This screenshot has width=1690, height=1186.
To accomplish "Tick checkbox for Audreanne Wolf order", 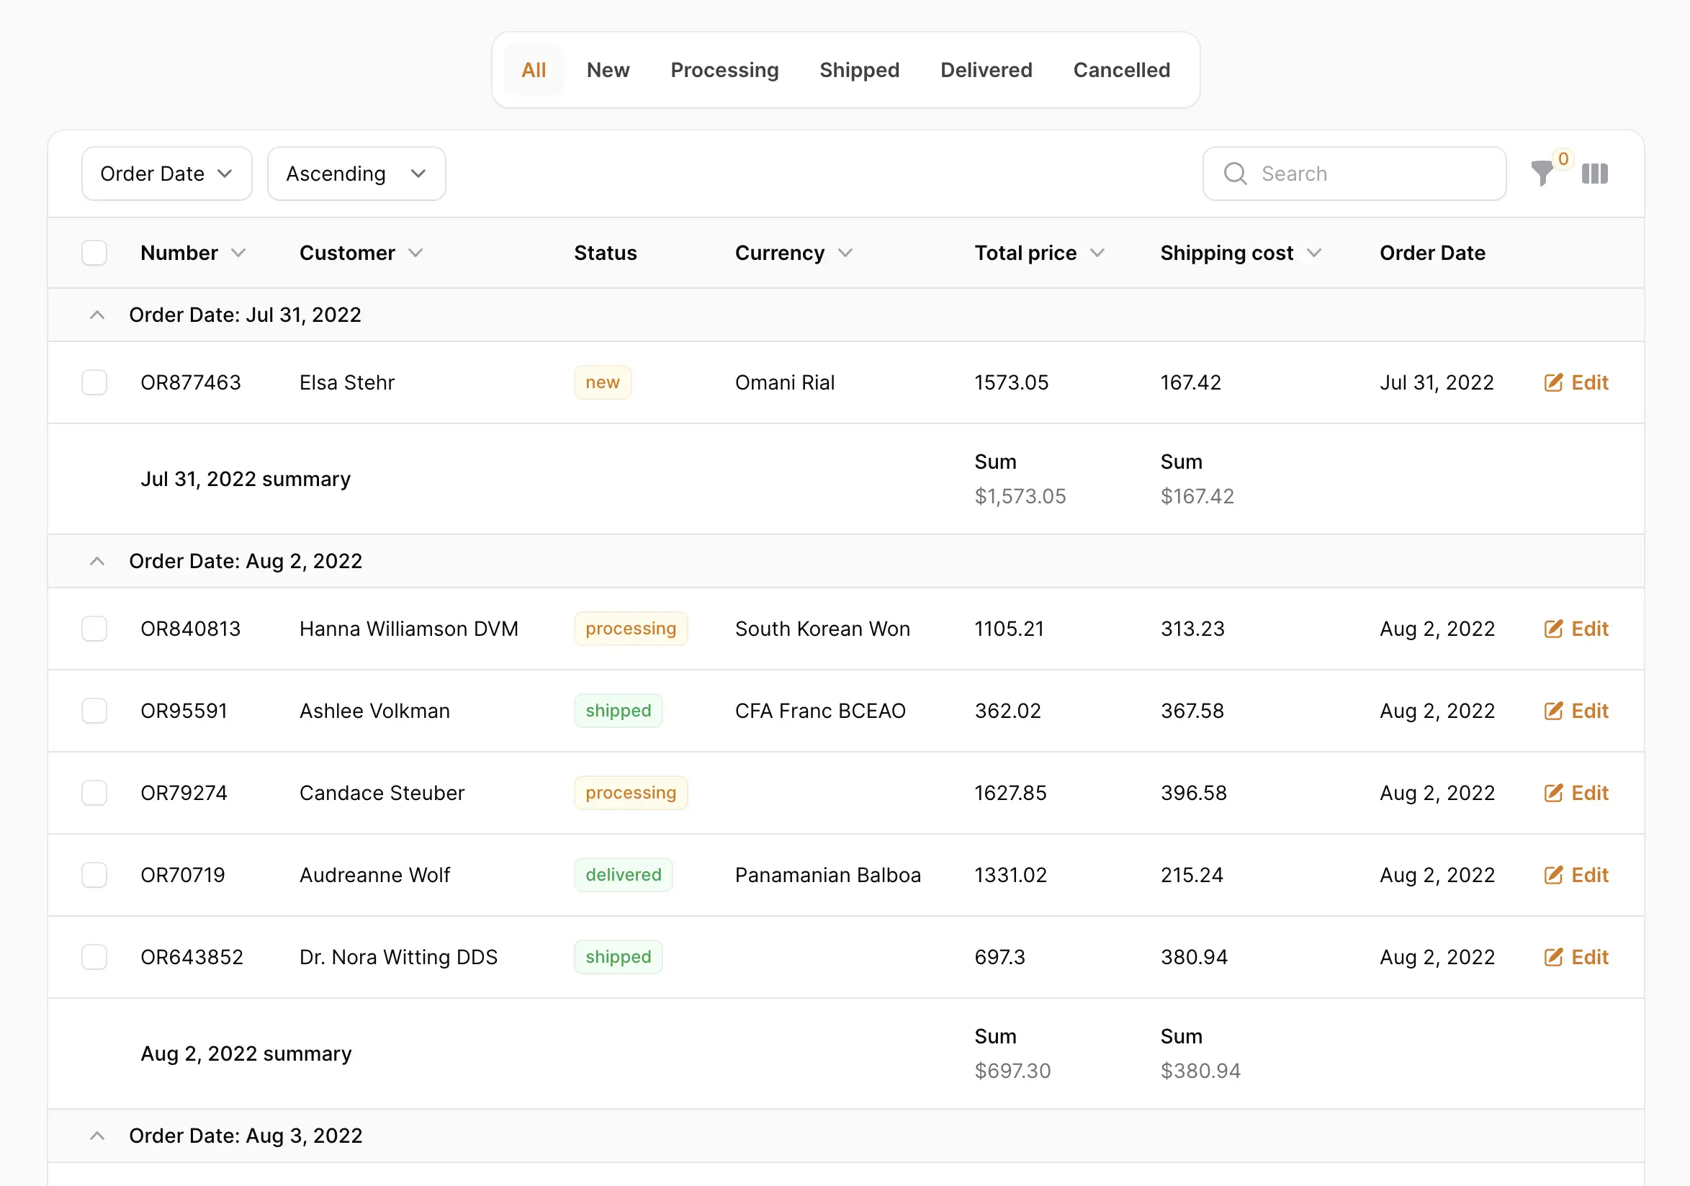I will pos(94,875).
